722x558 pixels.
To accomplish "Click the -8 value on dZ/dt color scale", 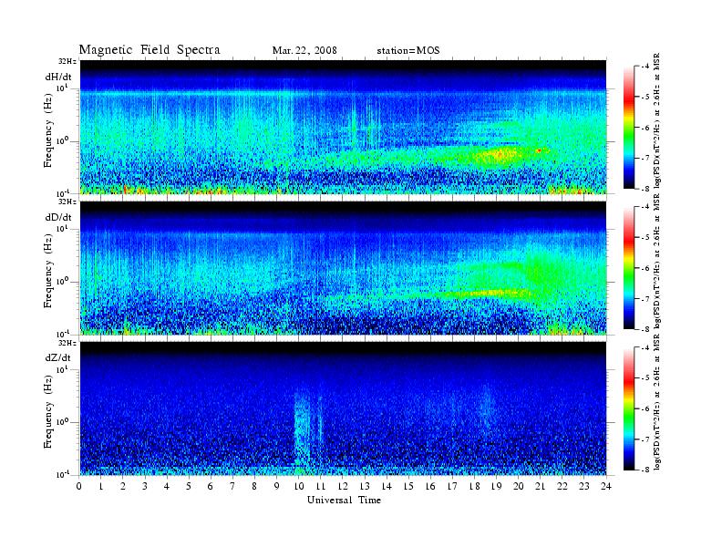I will (645, 470).
